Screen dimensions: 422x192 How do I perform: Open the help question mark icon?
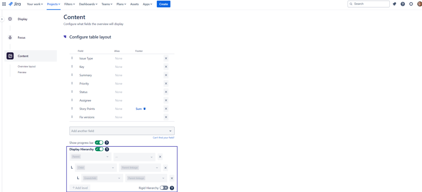[403, 4]
